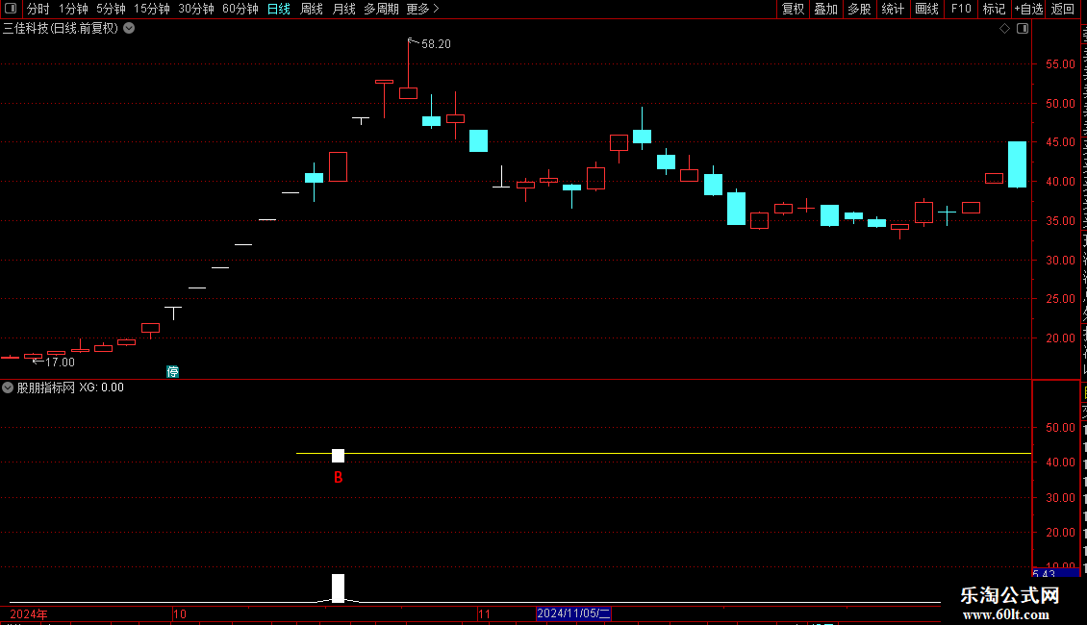Click the 35.00 price axis label
The height and width of the screenshot is (625, 1087).
pos(1060,221)
